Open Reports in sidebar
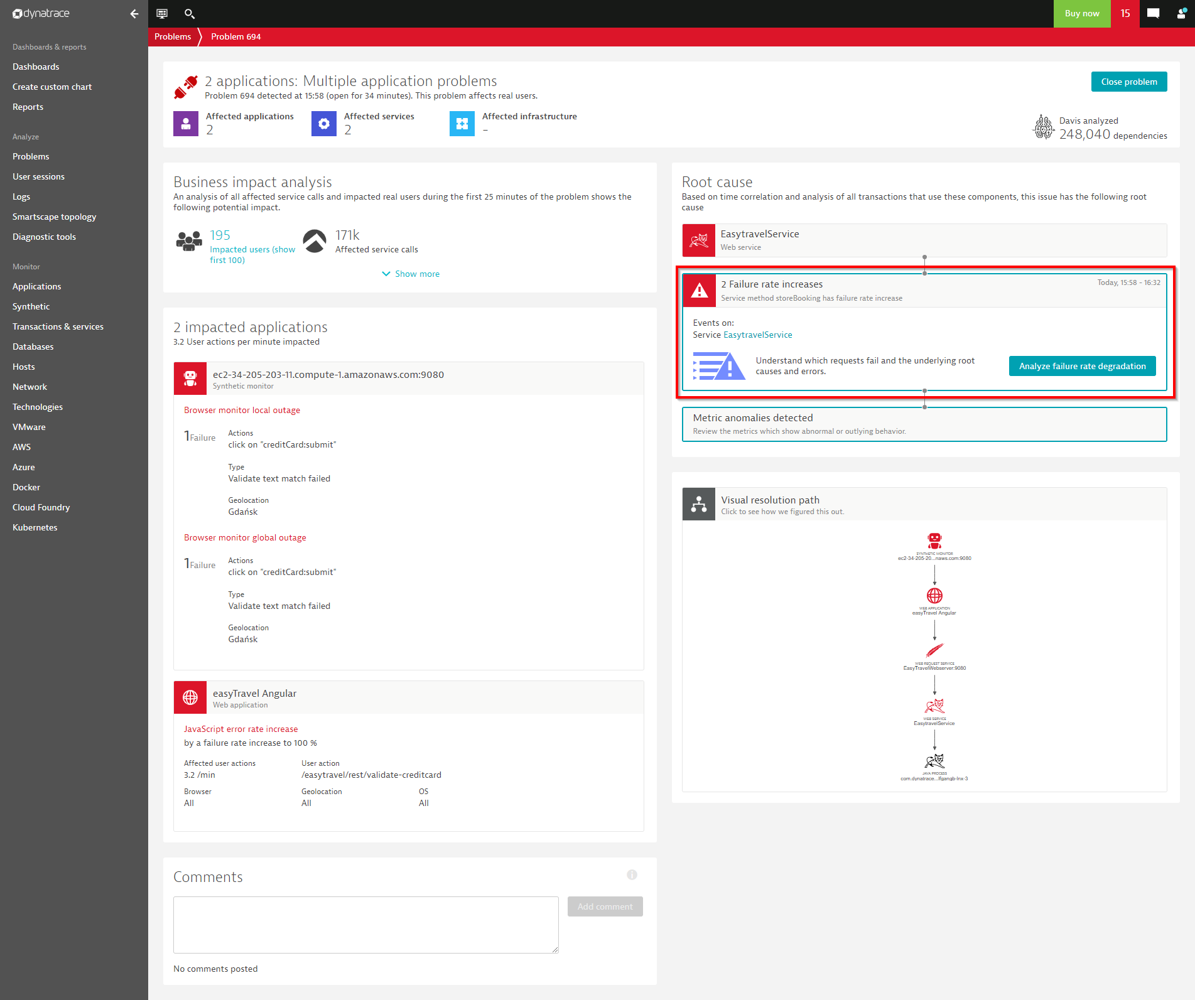The width and height of the screenshot is (1195, 1000). (28, 107)
